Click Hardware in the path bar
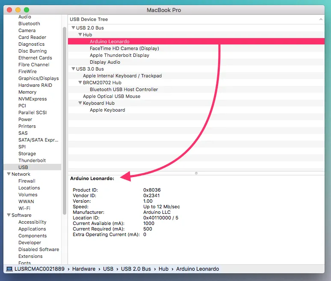Image resolution: width=331 pixels, height=281 pixels. click(83, 269)
